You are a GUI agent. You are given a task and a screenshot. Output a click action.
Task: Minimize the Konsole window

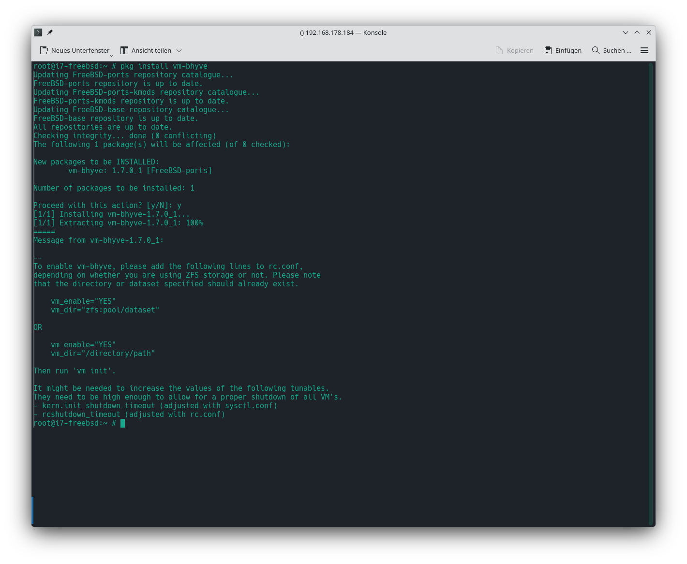[x=626, y=32]
